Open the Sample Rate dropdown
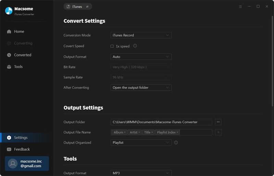The width and height of the screenshot is (274, 176). [x=141, y=77]
